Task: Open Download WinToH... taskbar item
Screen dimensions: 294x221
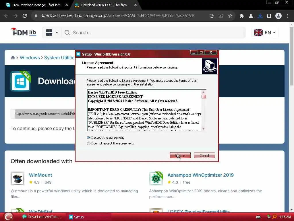Action: pyautogui.click(x=42, y=217)
